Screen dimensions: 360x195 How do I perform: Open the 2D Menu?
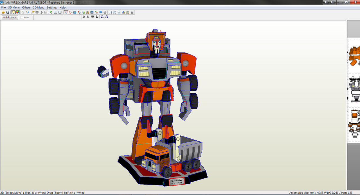tap(39, 7)
